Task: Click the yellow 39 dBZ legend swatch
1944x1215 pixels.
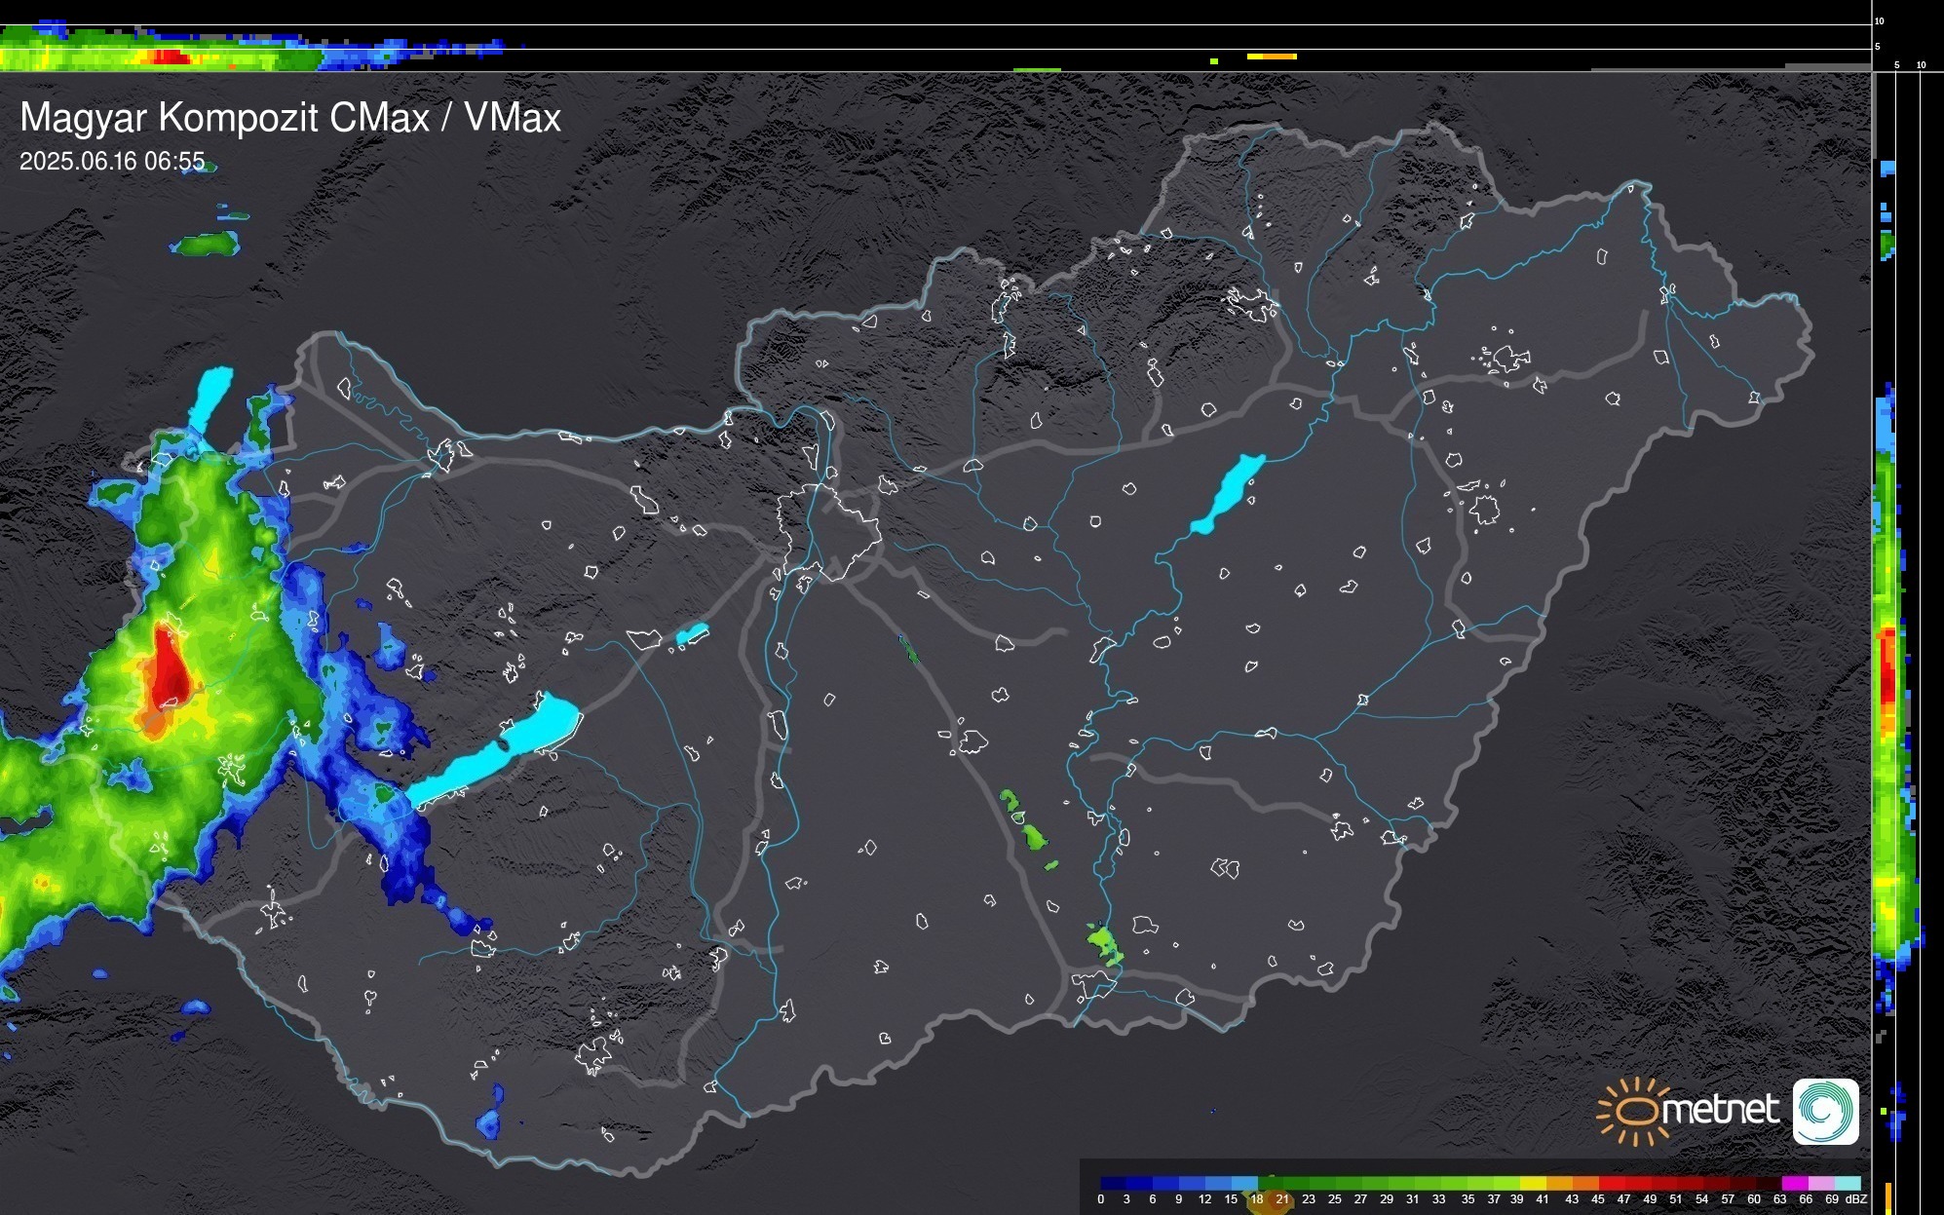Action: 1533,1183
